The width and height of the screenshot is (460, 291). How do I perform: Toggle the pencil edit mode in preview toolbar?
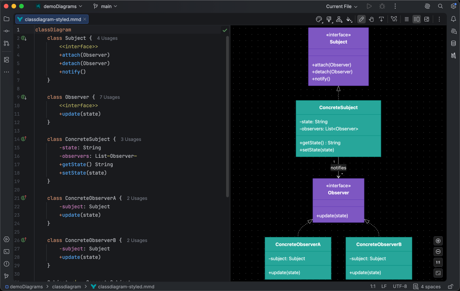tap(361, 19)
